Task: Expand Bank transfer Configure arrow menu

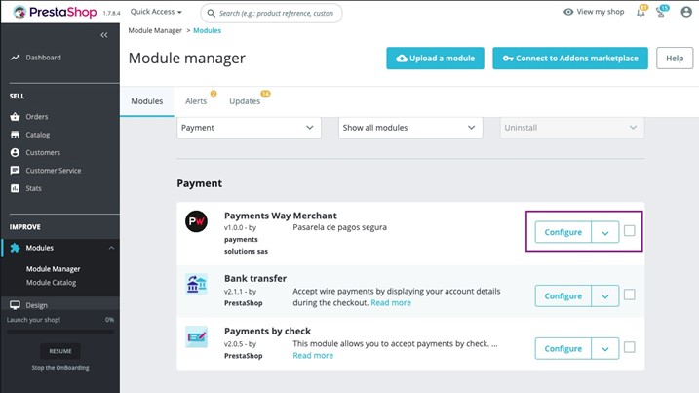Action: pos(605,295)
